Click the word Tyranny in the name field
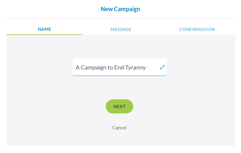241x153 pixels. click(x=135, y=67)
